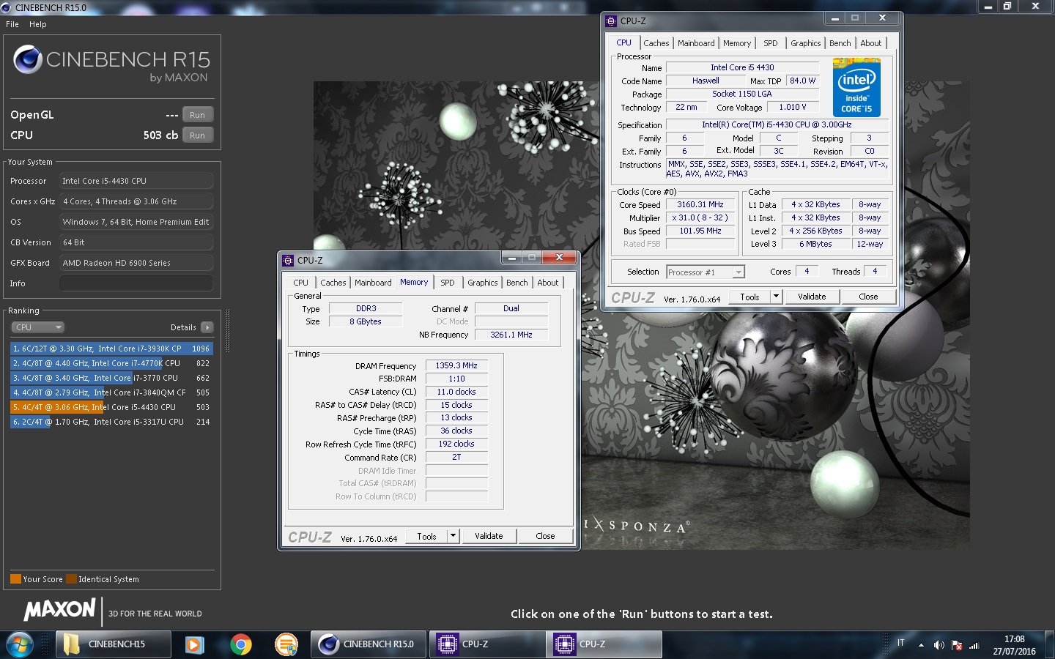
Task: Switch to Mainboard tab in memory CPU-Z window
Action: pyautogui.click(x=373, y=283)
